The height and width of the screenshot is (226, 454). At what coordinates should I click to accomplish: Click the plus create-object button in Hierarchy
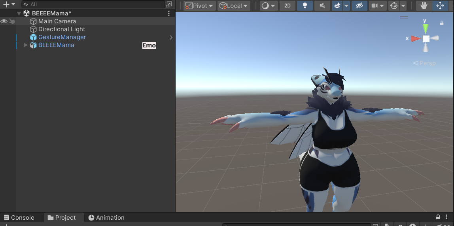click(6, 4)
